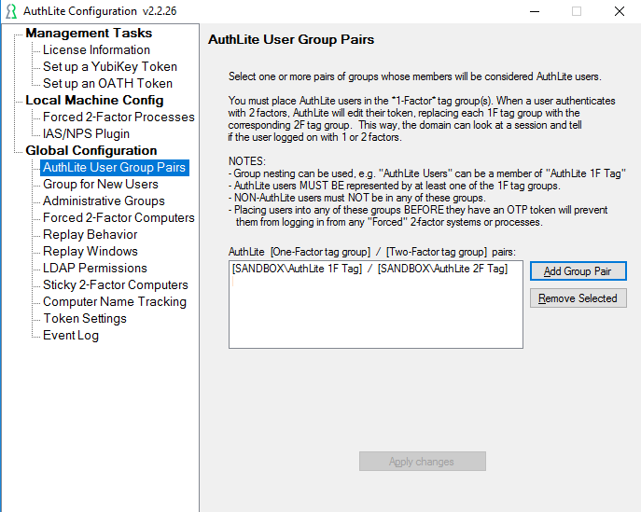Select the Management Tasks tree heading

pos(89,33)
